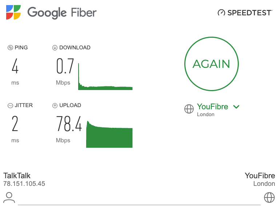Screen dimensions: 277x220
Task: Click the SPEEDTEST brand text
Action: point(249,13)
